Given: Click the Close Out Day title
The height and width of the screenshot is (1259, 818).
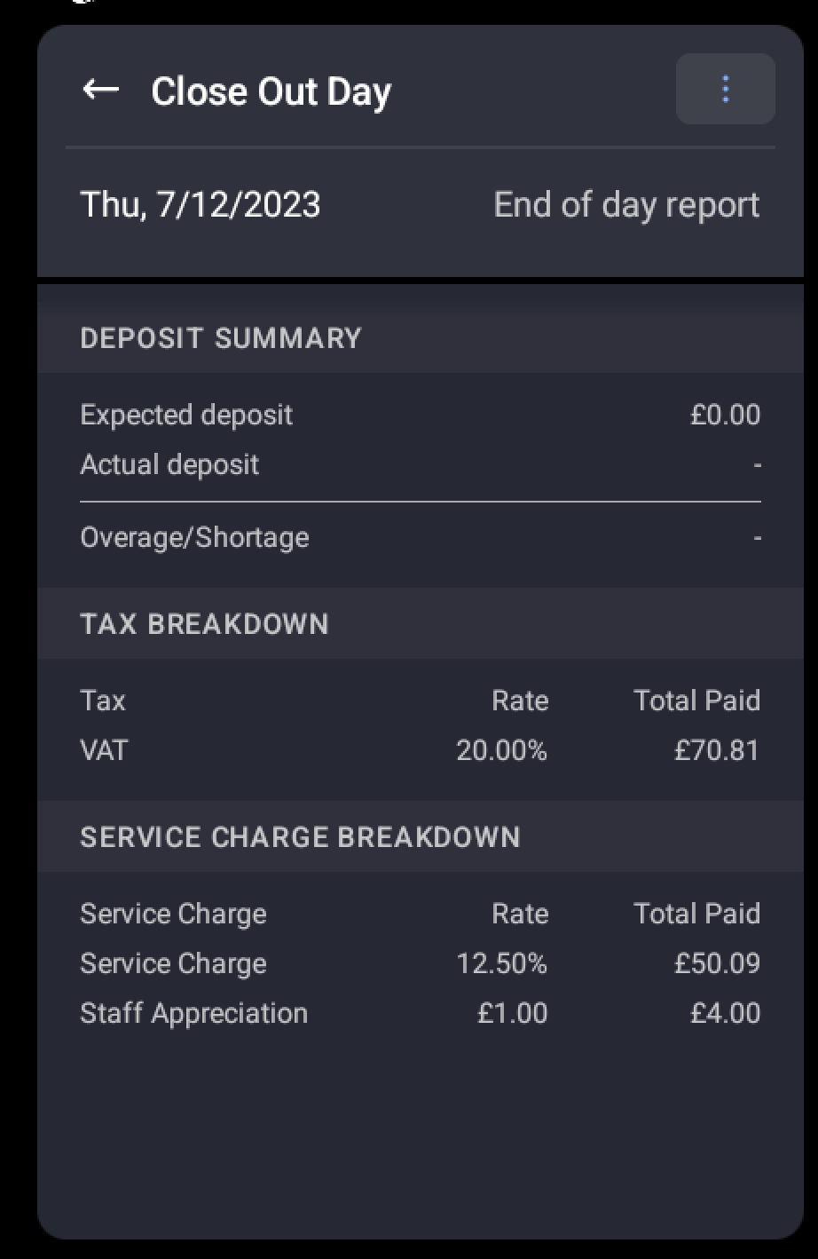Looking at the screenshot, I should [x=271, y=91].
